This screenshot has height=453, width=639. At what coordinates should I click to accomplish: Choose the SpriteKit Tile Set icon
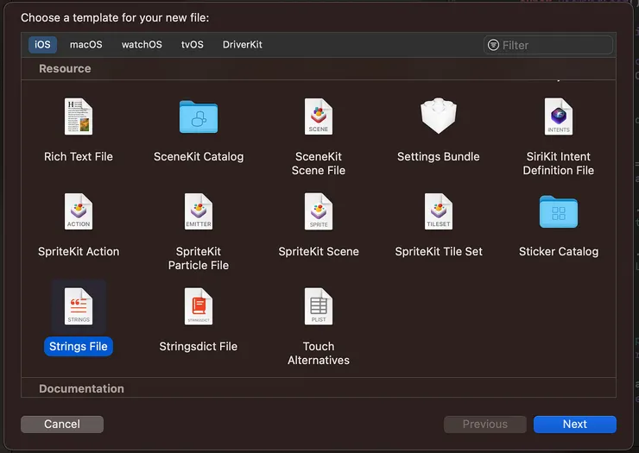(x=438, y=211)
